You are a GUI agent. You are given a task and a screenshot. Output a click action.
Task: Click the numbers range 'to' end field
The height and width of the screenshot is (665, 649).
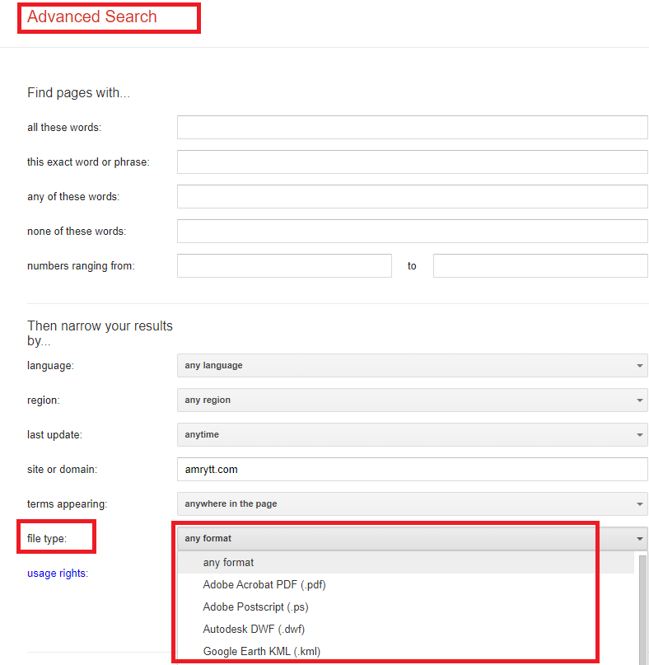click(x=540, y=266)
